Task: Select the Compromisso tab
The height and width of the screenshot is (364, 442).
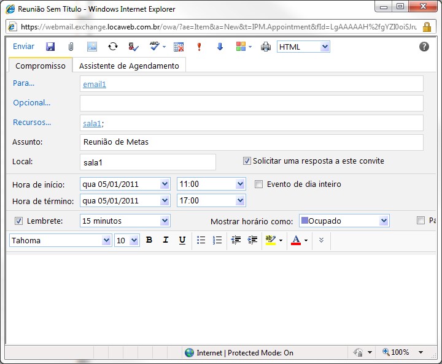Action: coord(41,66)
